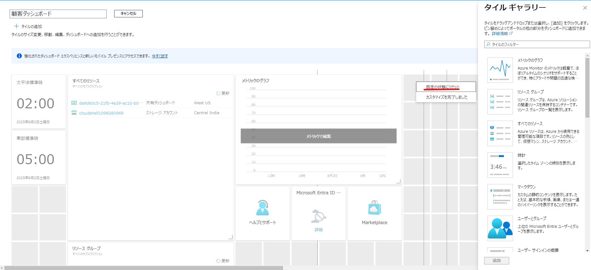
Task: Open resource da9d60c5-21fb-4e39-ac1b-b0
Action: click(x=111, y=103)
